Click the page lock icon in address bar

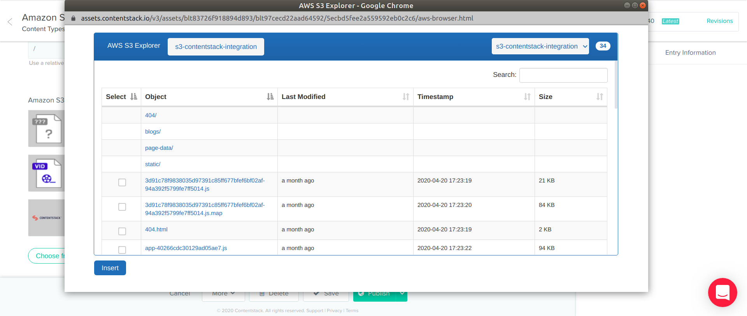point(73,18)
